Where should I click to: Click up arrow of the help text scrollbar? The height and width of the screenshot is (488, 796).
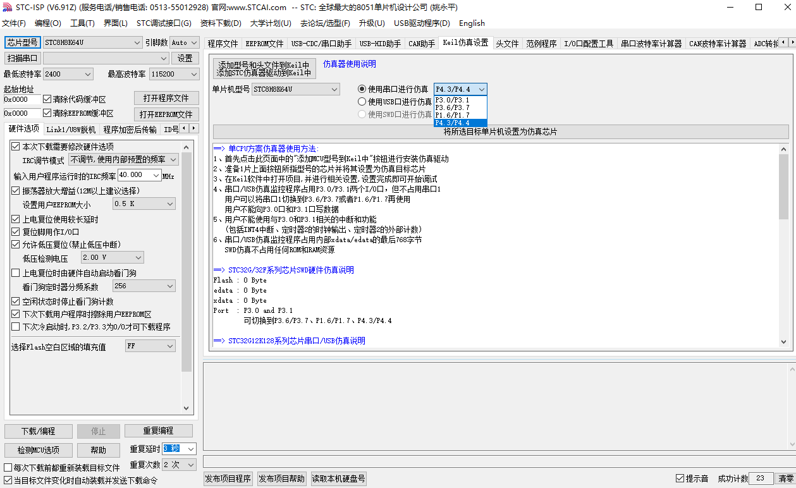(784, 149)
